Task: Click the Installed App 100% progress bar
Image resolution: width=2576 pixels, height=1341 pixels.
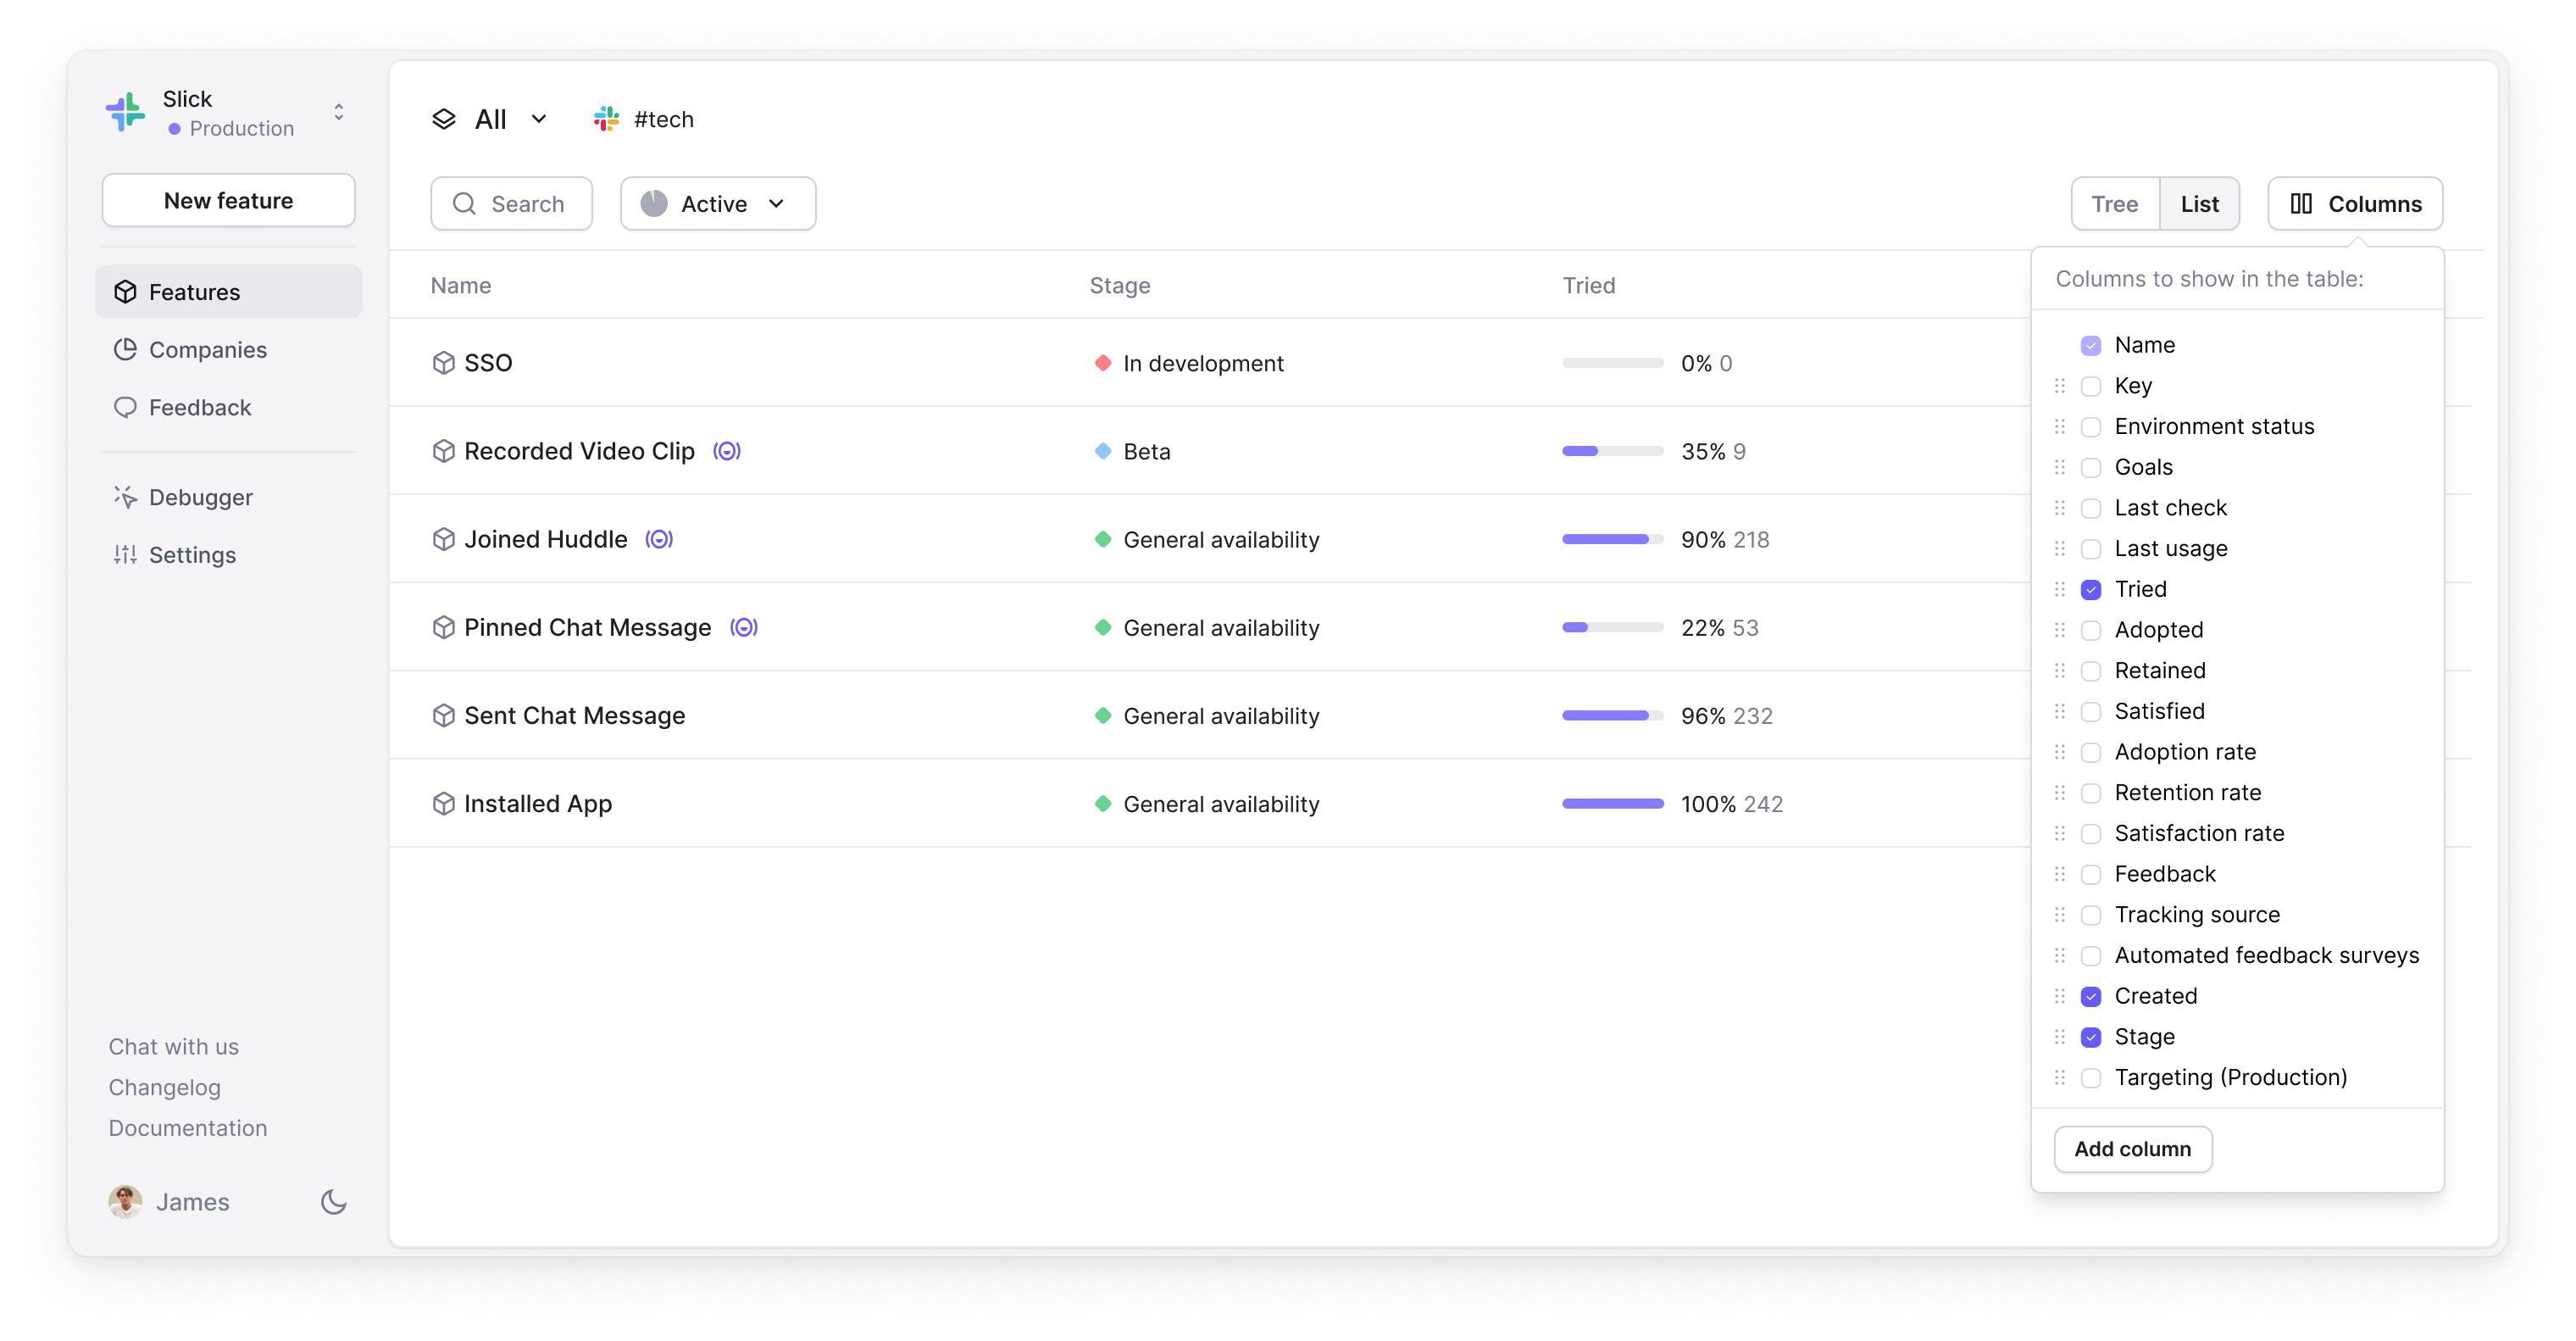Action: pos(1612,803)
